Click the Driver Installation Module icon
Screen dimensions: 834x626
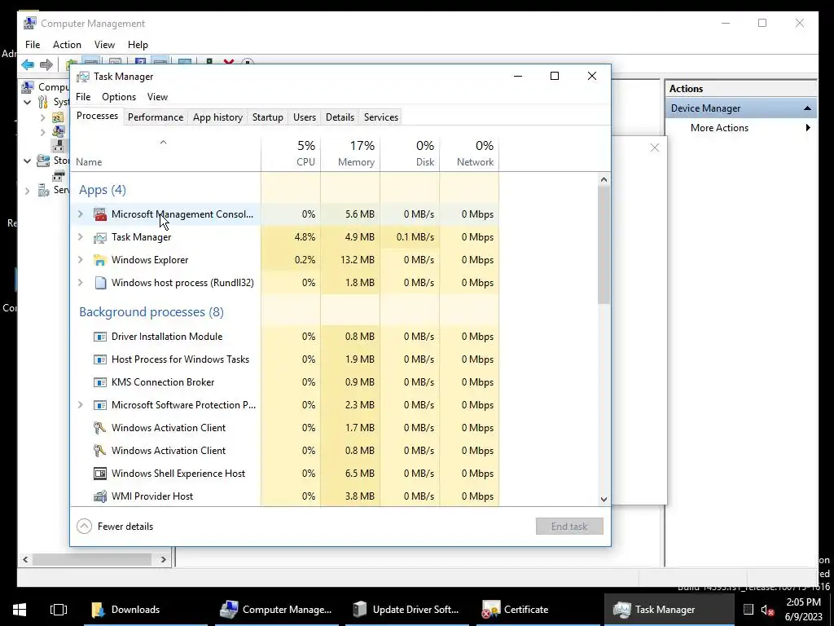[x=100, y=337]
